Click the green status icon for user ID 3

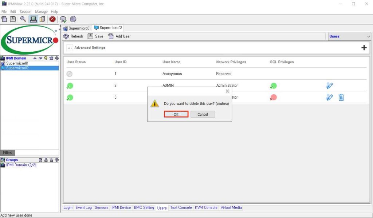coord(70,98)
